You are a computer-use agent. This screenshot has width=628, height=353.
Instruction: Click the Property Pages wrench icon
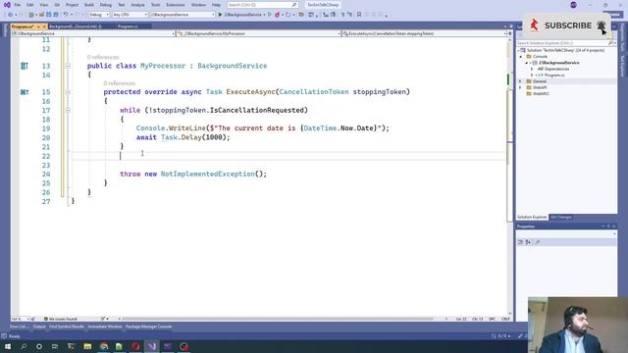tap(538, 242)
